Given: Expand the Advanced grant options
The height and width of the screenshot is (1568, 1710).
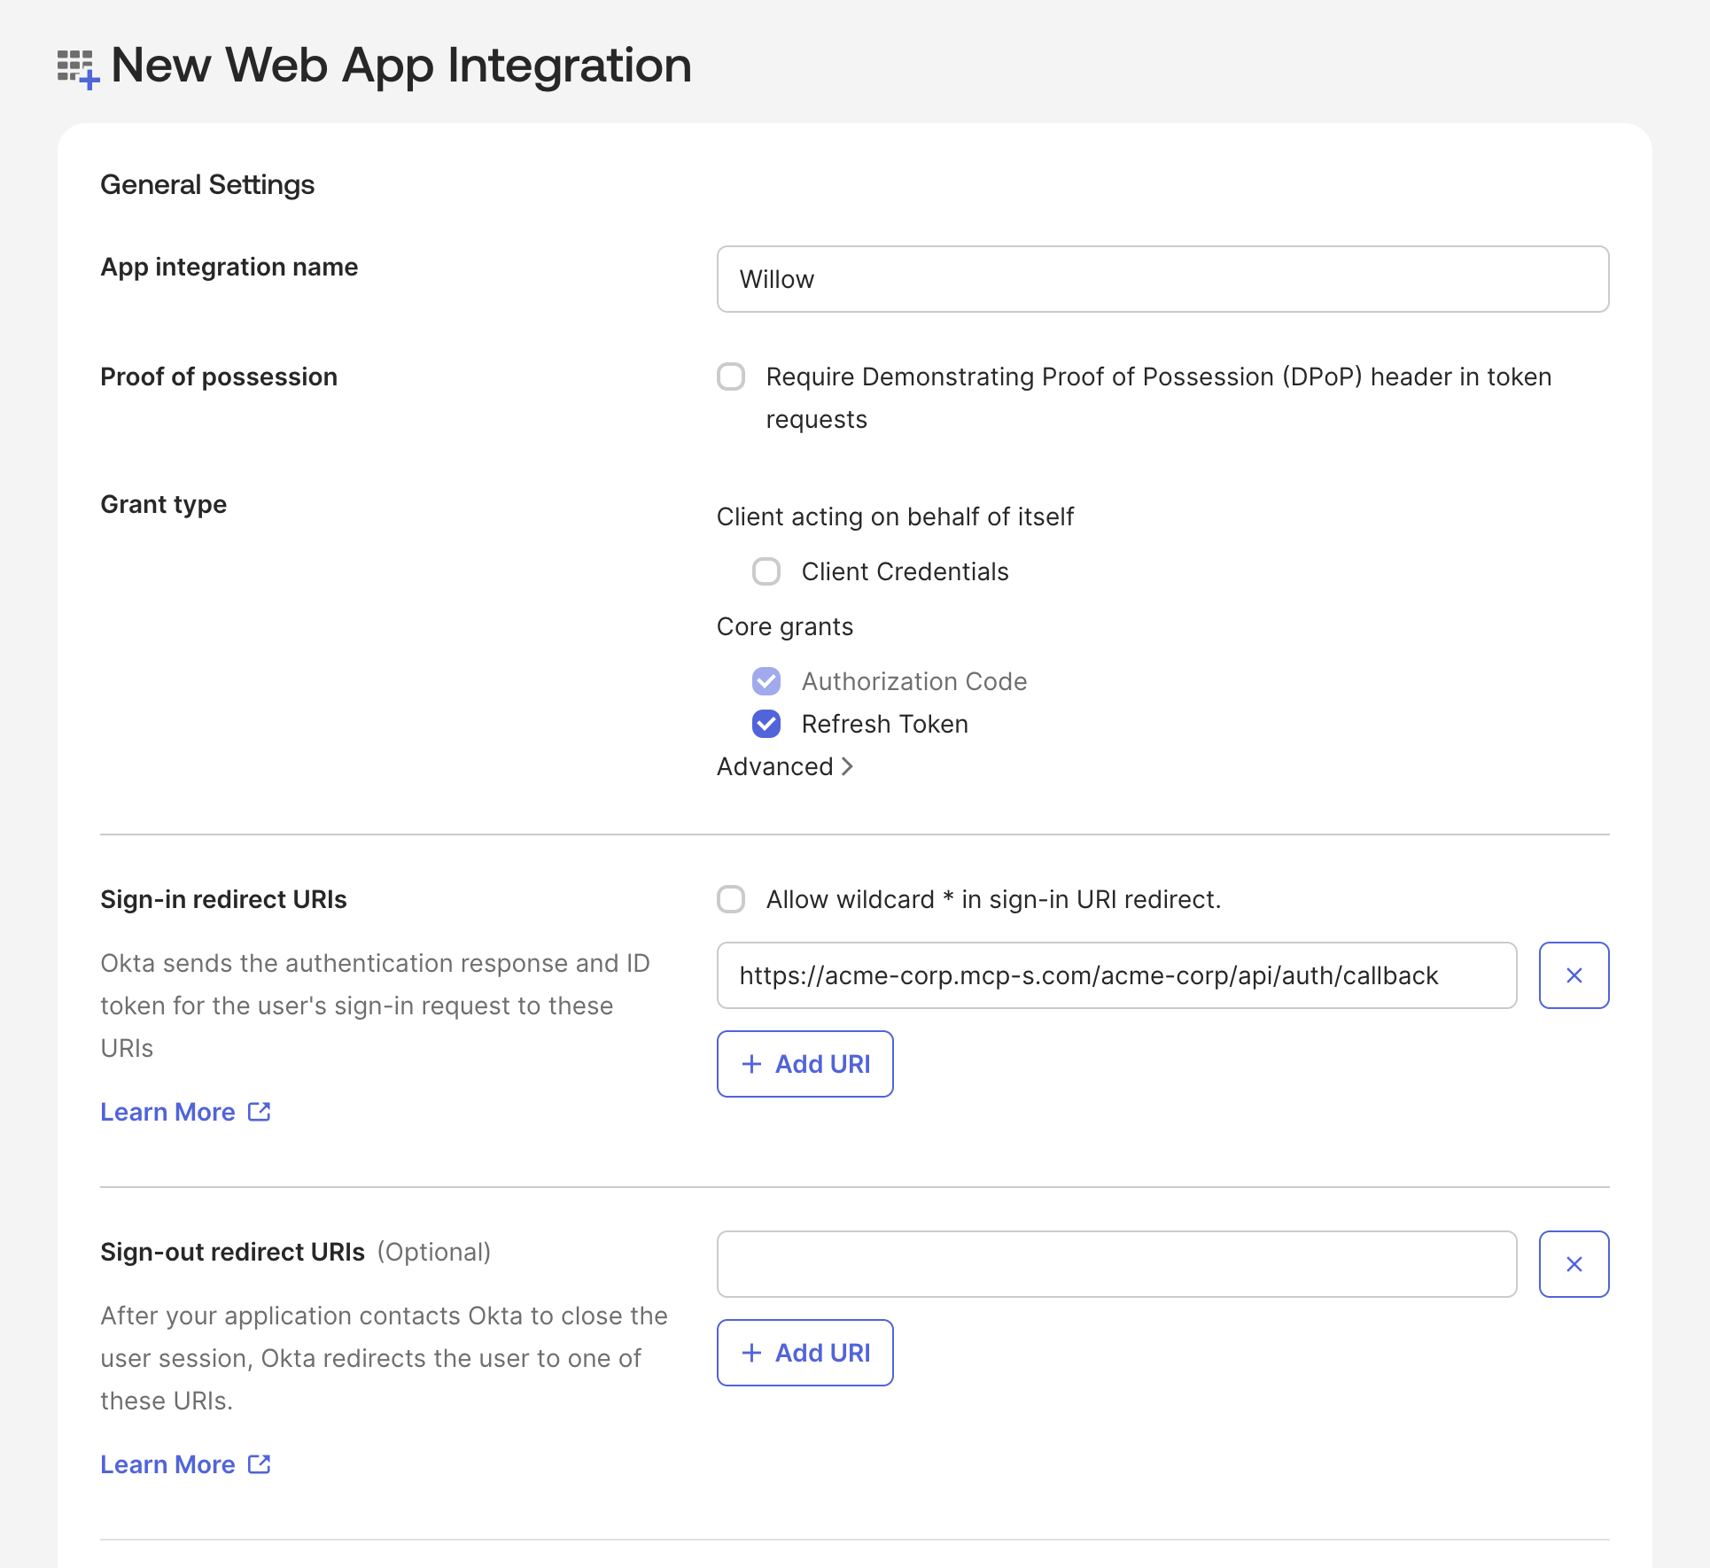Looking at the screenshot, I should [785, 766].
